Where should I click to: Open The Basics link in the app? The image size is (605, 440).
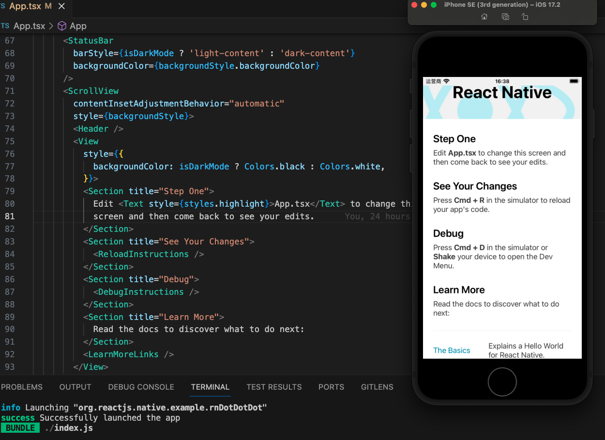point(452,350)
